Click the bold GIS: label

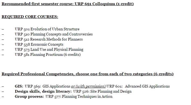click(x=19, y=86)
